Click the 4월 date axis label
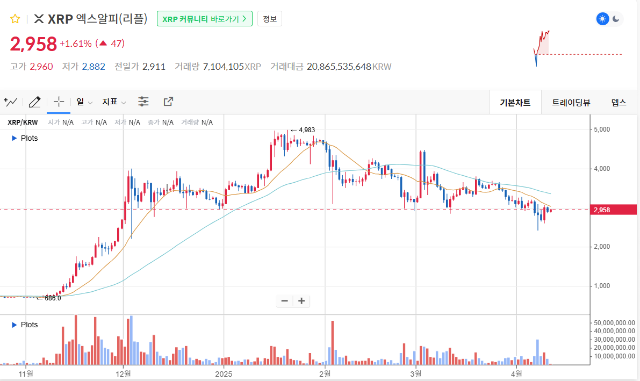 [x=516, y=373]
